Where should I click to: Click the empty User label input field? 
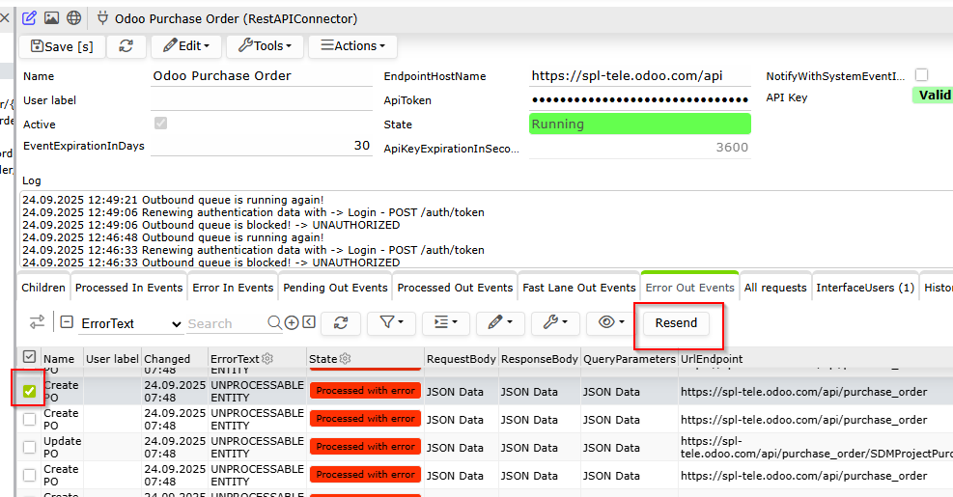[x=262, y=100]
